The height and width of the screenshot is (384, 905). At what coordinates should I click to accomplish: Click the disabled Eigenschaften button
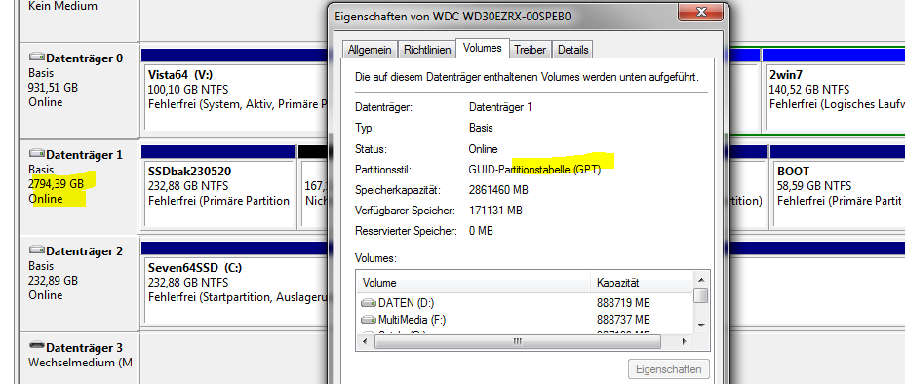pyautogui.click(x=668, y=369)
